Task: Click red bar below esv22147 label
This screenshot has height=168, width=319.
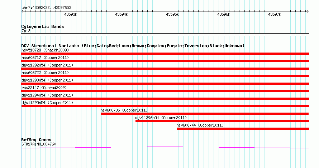Action: click(165, 91)
